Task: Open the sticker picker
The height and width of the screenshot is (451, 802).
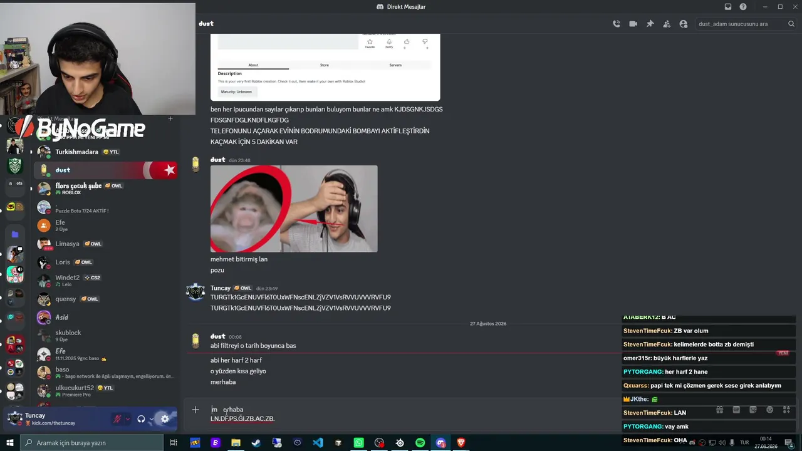Action: pyautogui.click(x=753, y=410)
